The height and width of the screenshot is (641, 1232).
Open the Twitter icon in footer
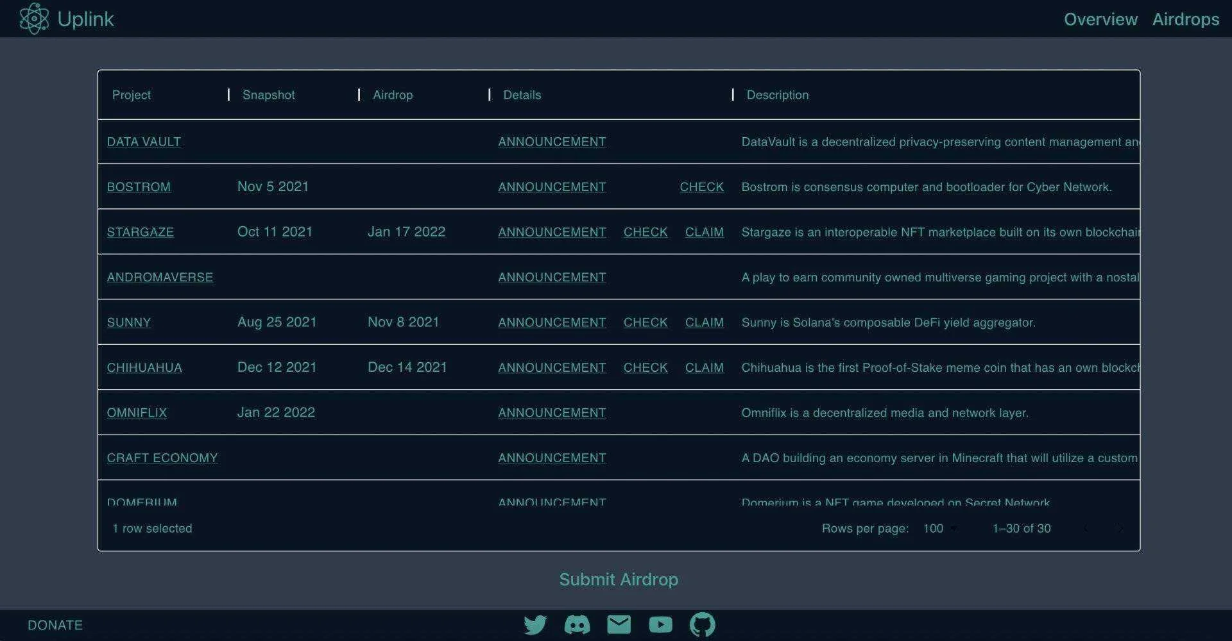535,624
